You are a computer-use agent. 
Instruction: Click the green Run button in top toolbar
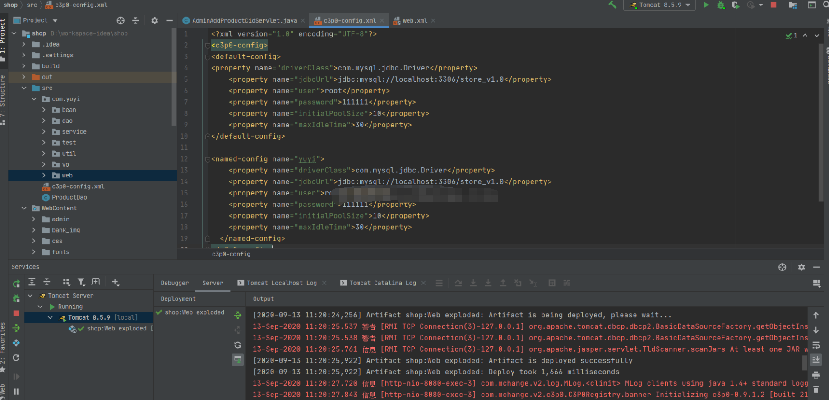pos(706,5)
